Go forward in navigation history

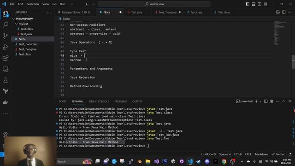pyautogui.click(x=93, y=4)
